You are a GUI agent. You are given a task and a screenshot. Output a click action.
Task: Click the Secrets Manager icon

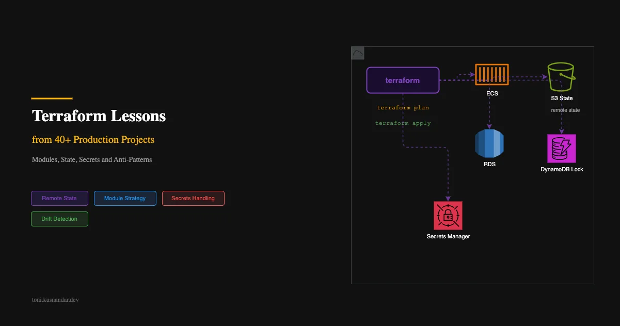448,216
